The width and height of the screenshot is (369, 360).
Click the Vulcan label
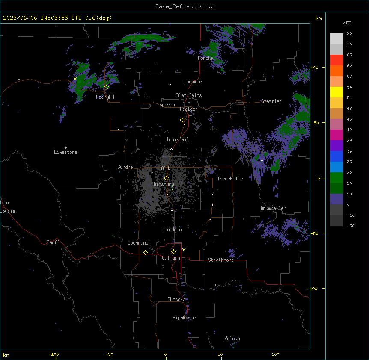coord(232,339)
